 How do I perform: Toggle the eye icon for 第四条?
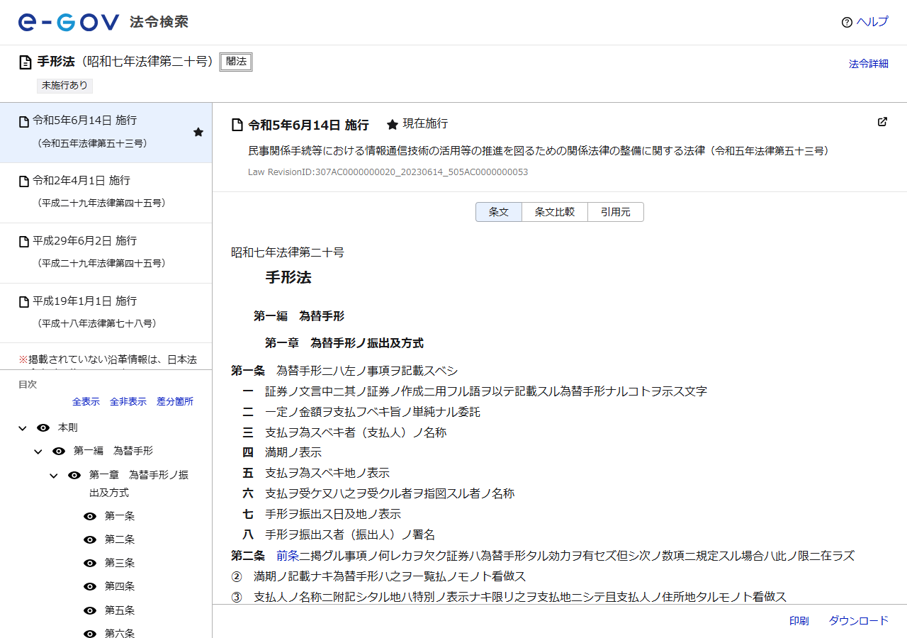click(x=90, y=586)
